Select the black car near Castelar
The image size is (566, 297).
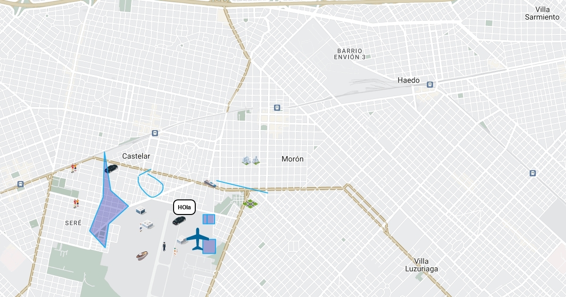111,169
